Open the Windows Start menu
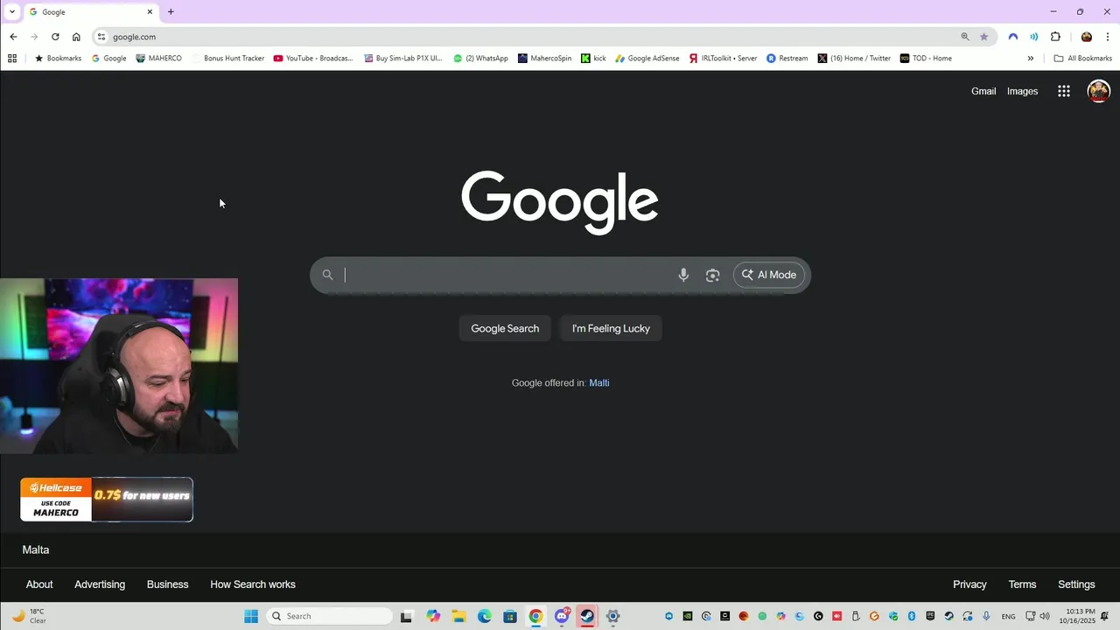Image resolution: width=1120 pixels, height=630 pixels. click(251, 616)
